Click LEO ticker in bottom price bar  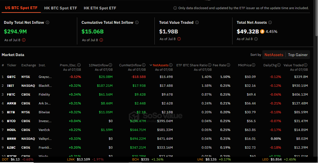(265, 159)
